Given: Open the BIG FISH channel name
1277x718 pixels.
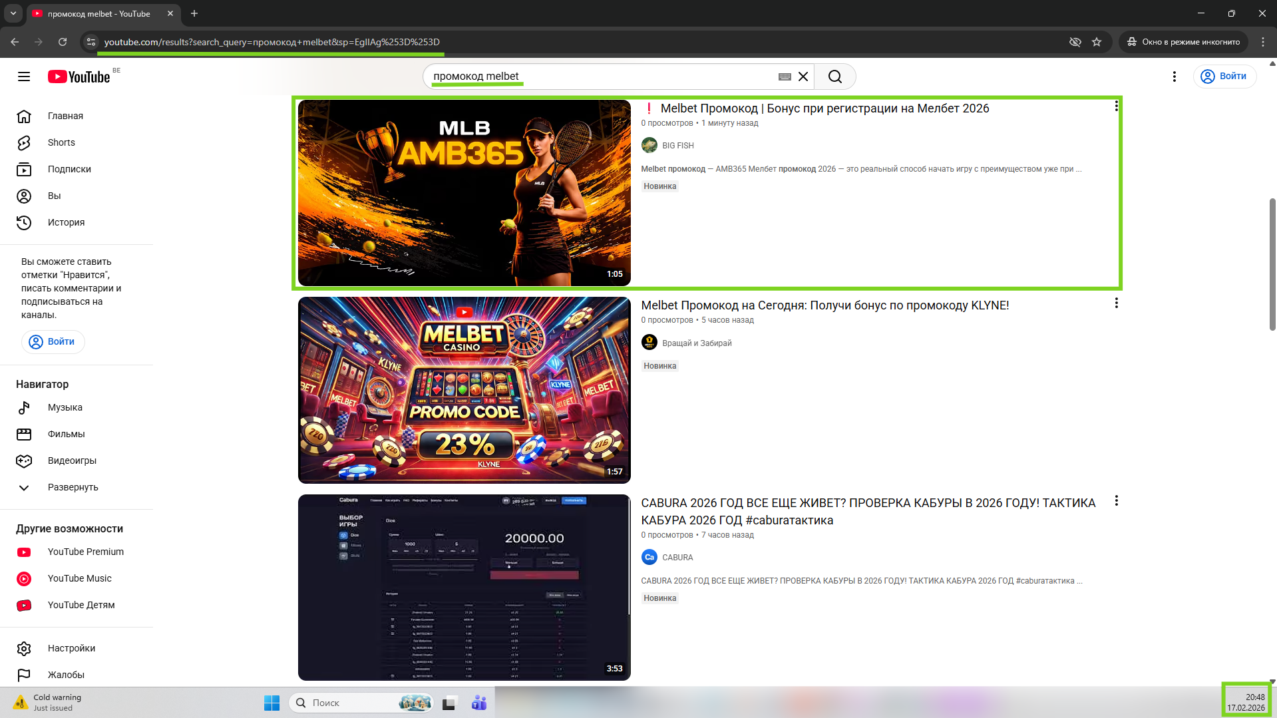Looking at the screenshot, I should point(677,146).
